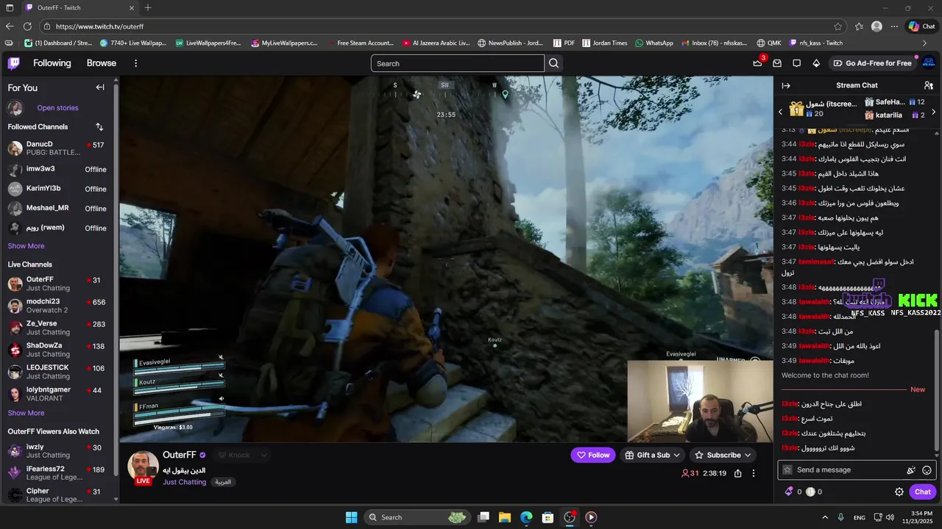Image resolution: width=942 pixels, height=529 pixels.
Task: Open chat settings gear
Action: 899,492
